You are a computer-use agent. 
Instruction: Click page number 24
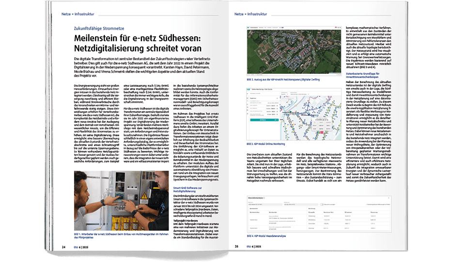click(63, 247)
